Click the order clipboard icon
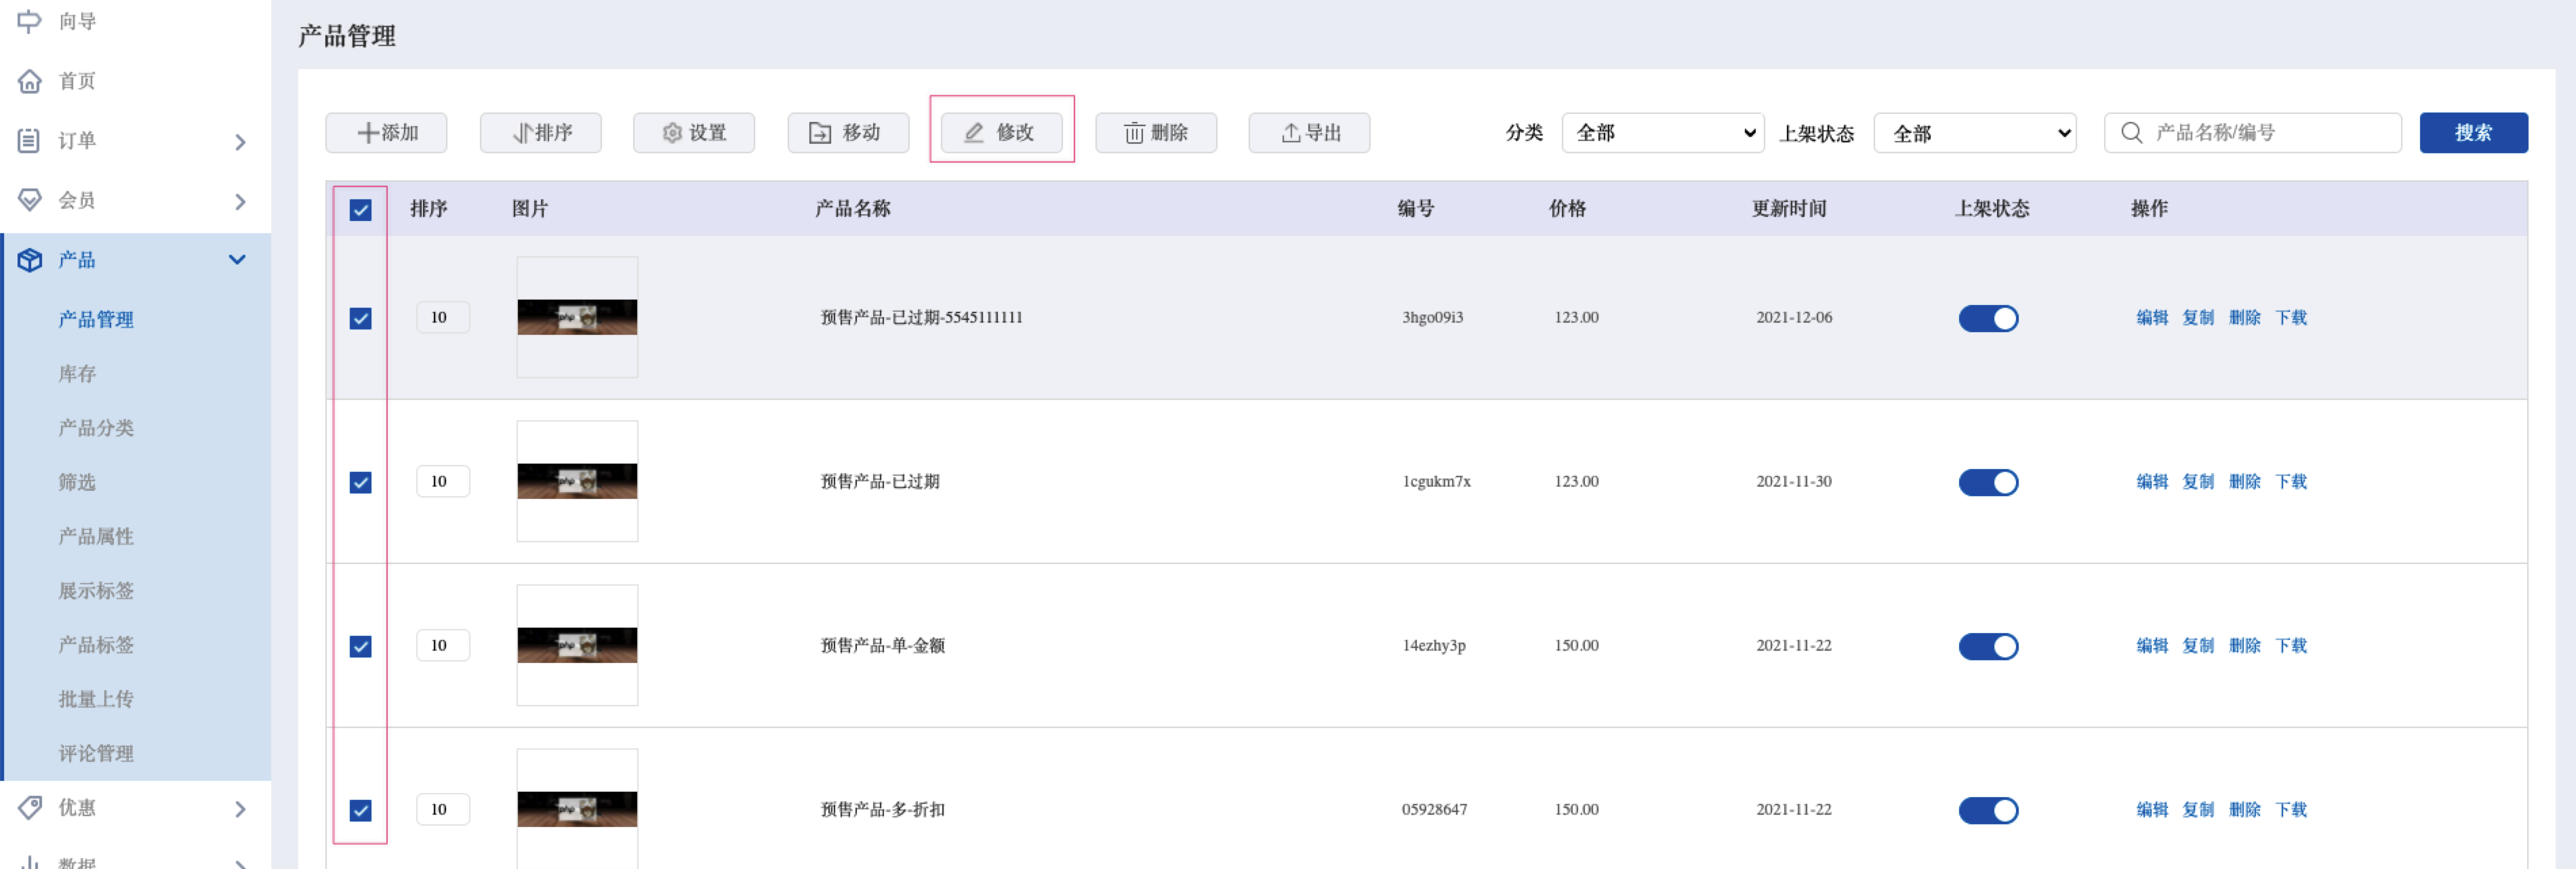This screenshot has width=2576, height=869. click(30, 141)
